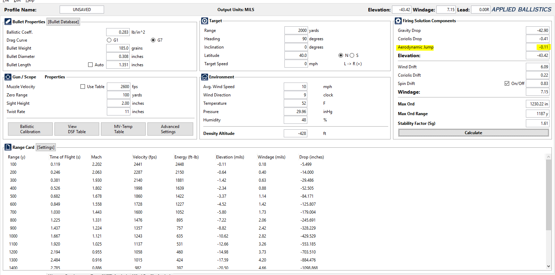This screenshot has height=275, width=555.
Task: Click the Firing Solution Components gear icon
Action: [x=398, y=21]
